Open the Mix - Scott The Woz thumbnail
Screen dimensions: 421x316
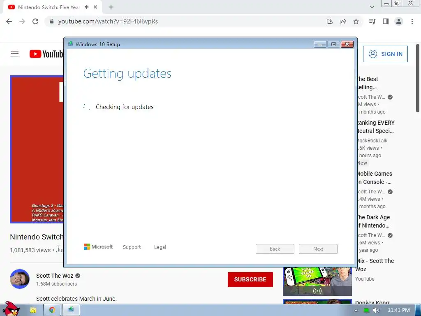click(x=317, y=281)
